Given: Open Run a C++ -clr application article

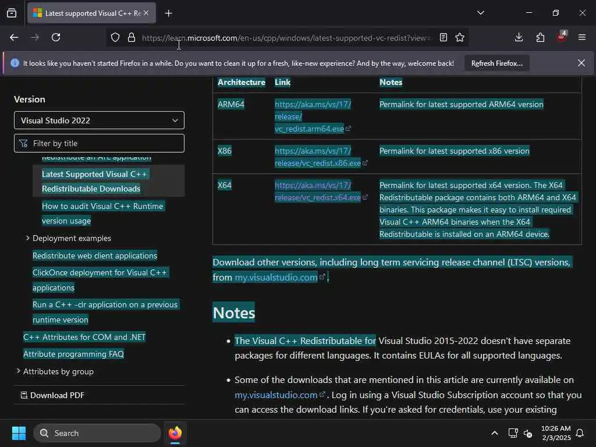Looking at the screenshot, I should 105,312.
